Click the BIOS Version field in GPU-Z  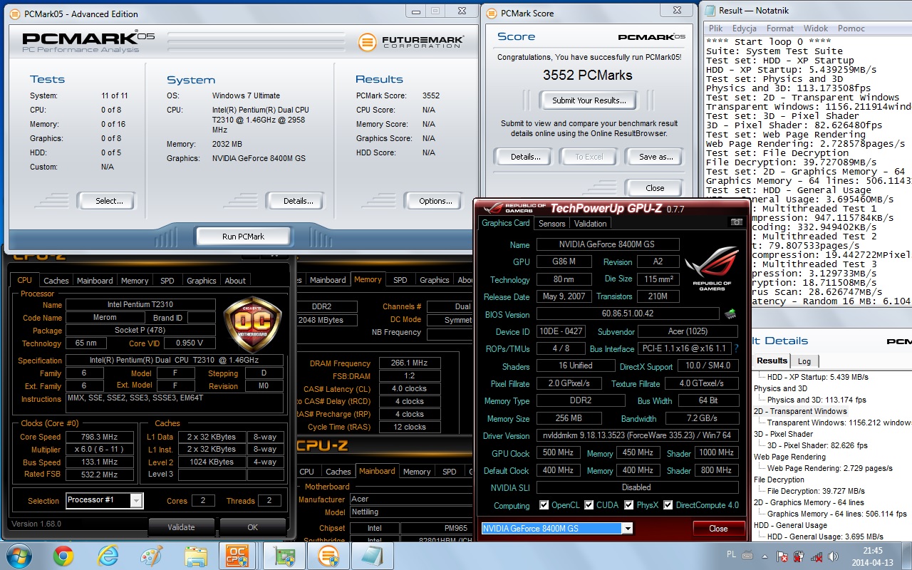[627, 313]
